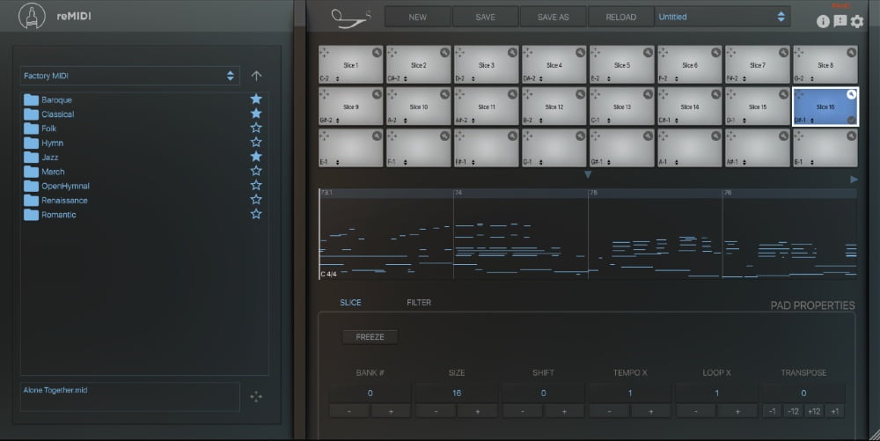Switch to the FILTER tab

[419, 303]
